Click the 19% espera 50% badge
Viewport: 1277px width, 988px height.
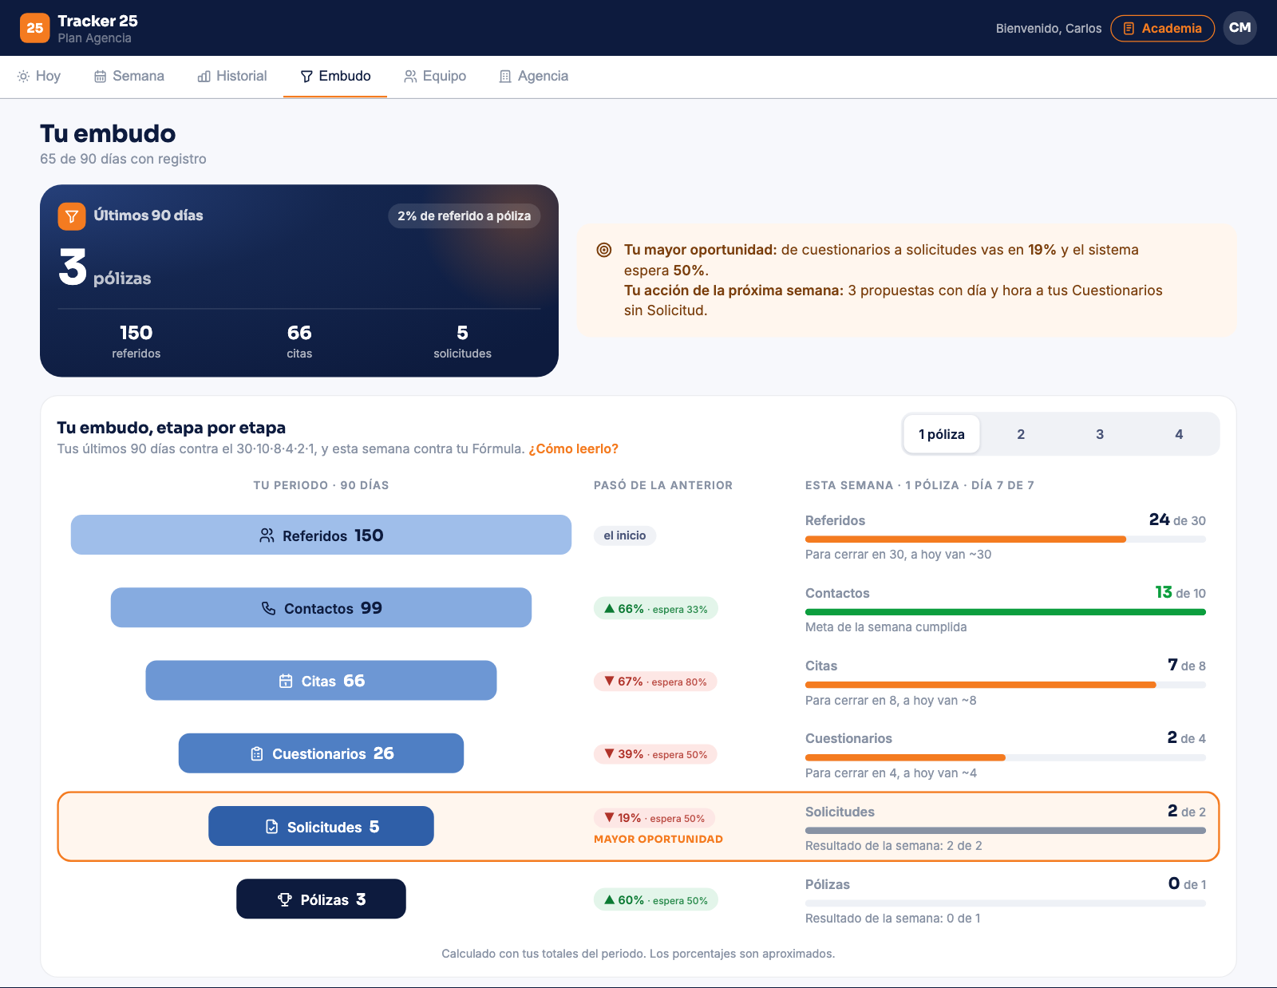click(x=654, y=818)
